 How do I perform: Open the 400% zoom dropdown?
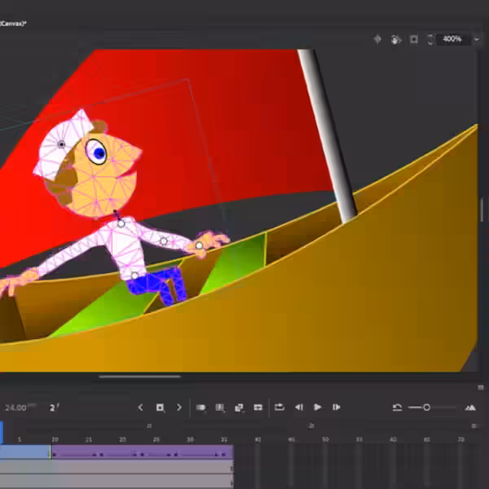point(477,39)
